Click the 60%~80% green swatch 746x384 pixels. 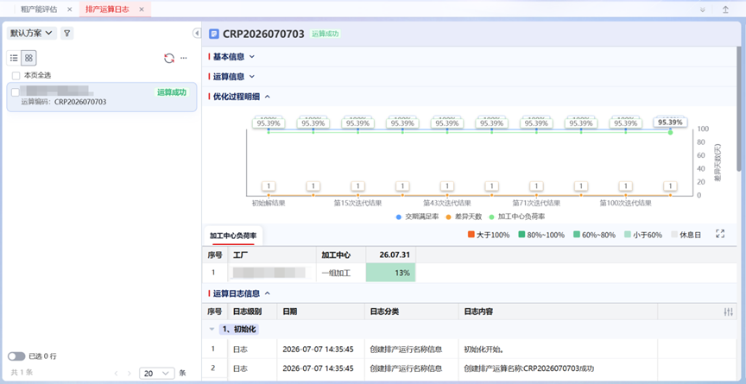(x=577, y=235)
